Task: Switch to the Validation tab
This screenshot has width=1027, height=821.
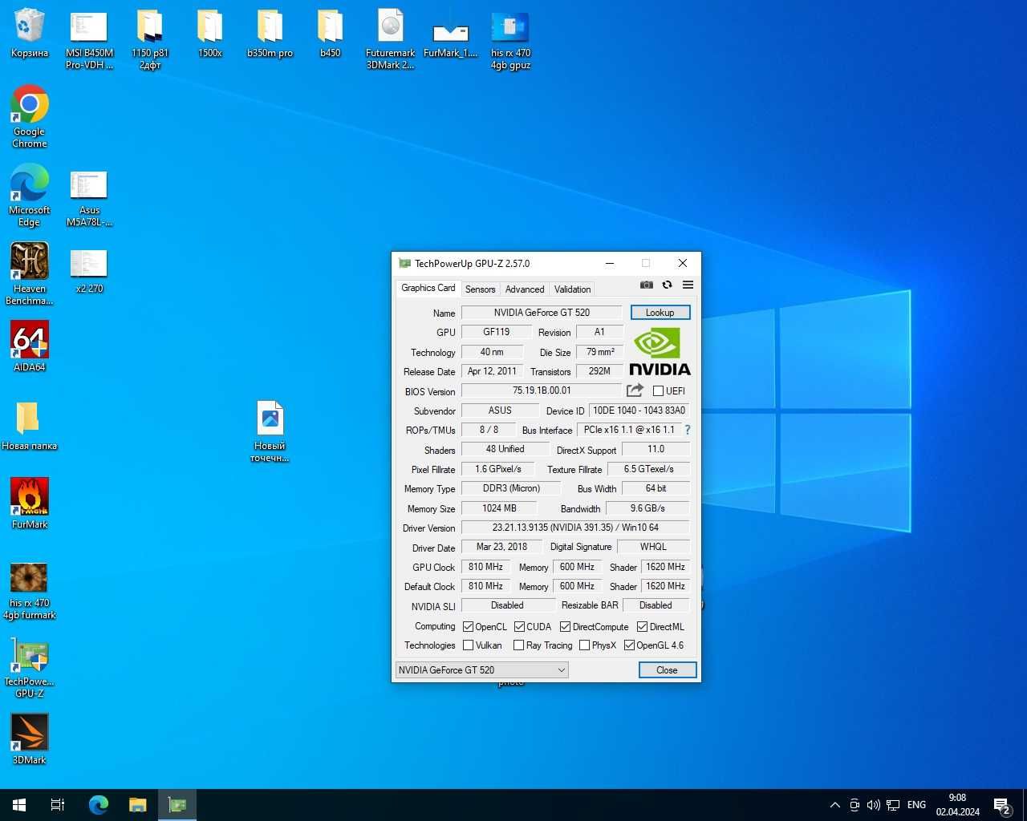Action: coord(572,289)
